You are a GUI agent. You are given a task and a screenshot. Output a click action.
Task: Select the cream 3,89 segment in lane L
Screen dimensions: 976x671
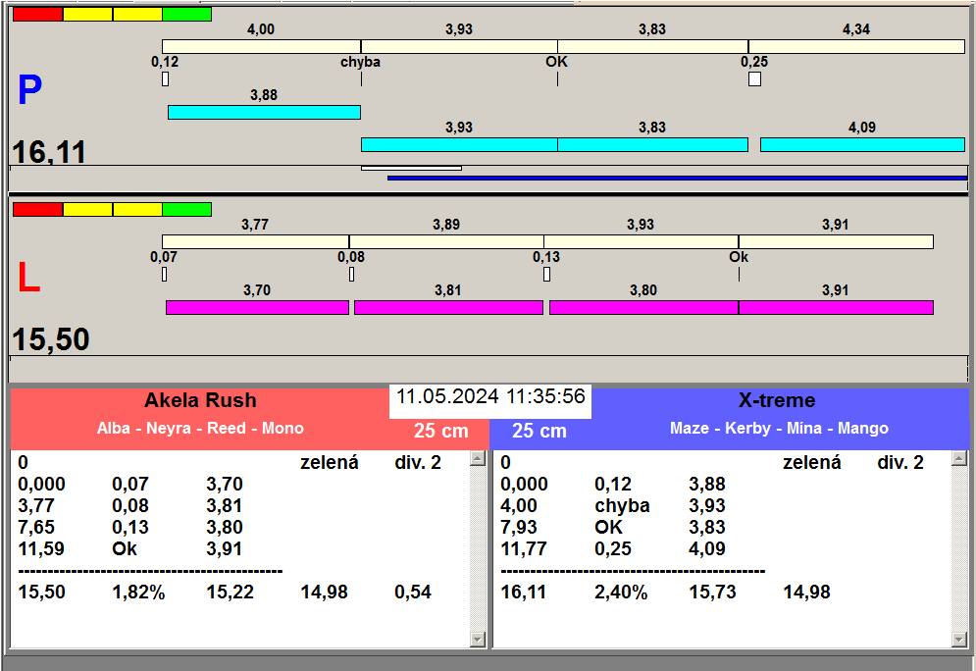446,241
